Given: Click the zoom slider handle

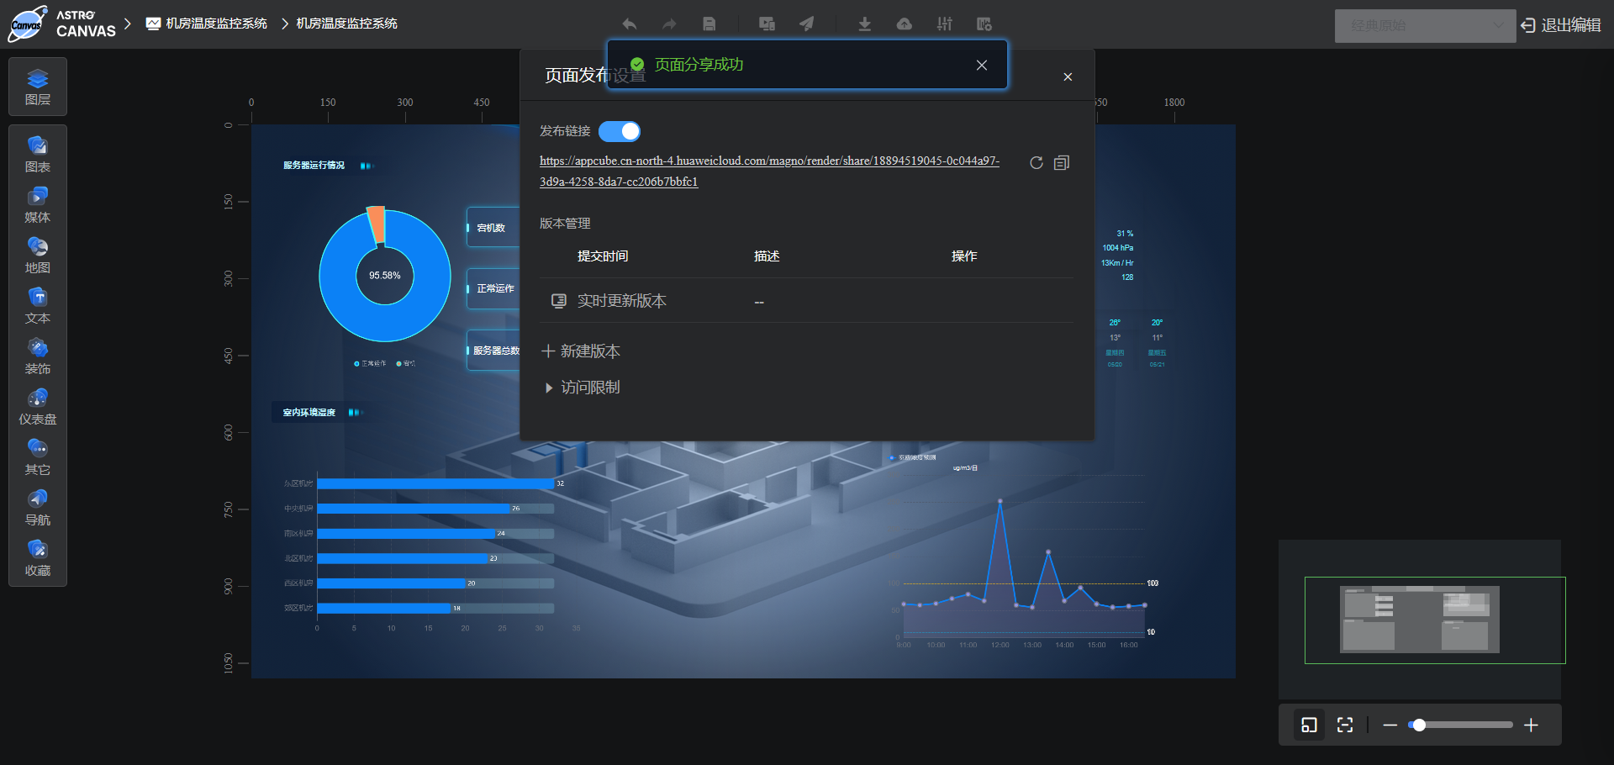Looking at the screenshot, I should tap(1419, 725).
